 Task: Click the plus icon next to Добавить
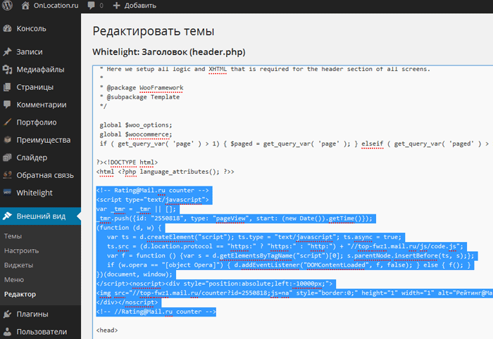(117, 6)
